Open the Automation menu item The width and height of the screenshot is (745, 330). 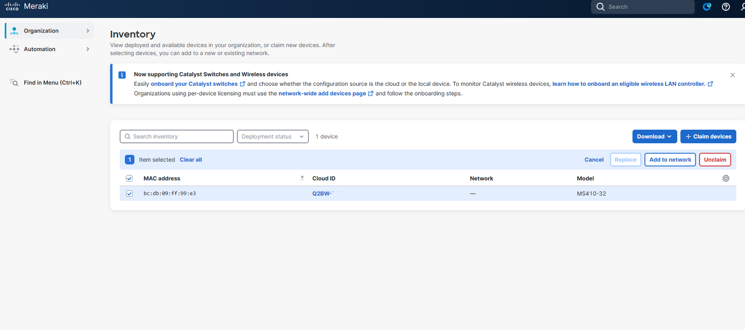pyautogui.click(x=50, y=49)
